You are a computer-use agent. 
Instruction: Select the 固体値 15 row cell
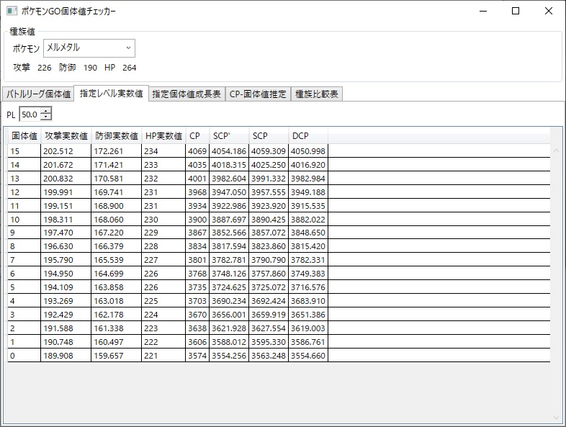point(24,151)
